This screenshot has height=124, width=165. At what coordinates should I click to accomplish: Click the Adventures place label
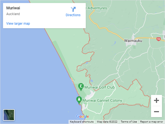(96, 8)
